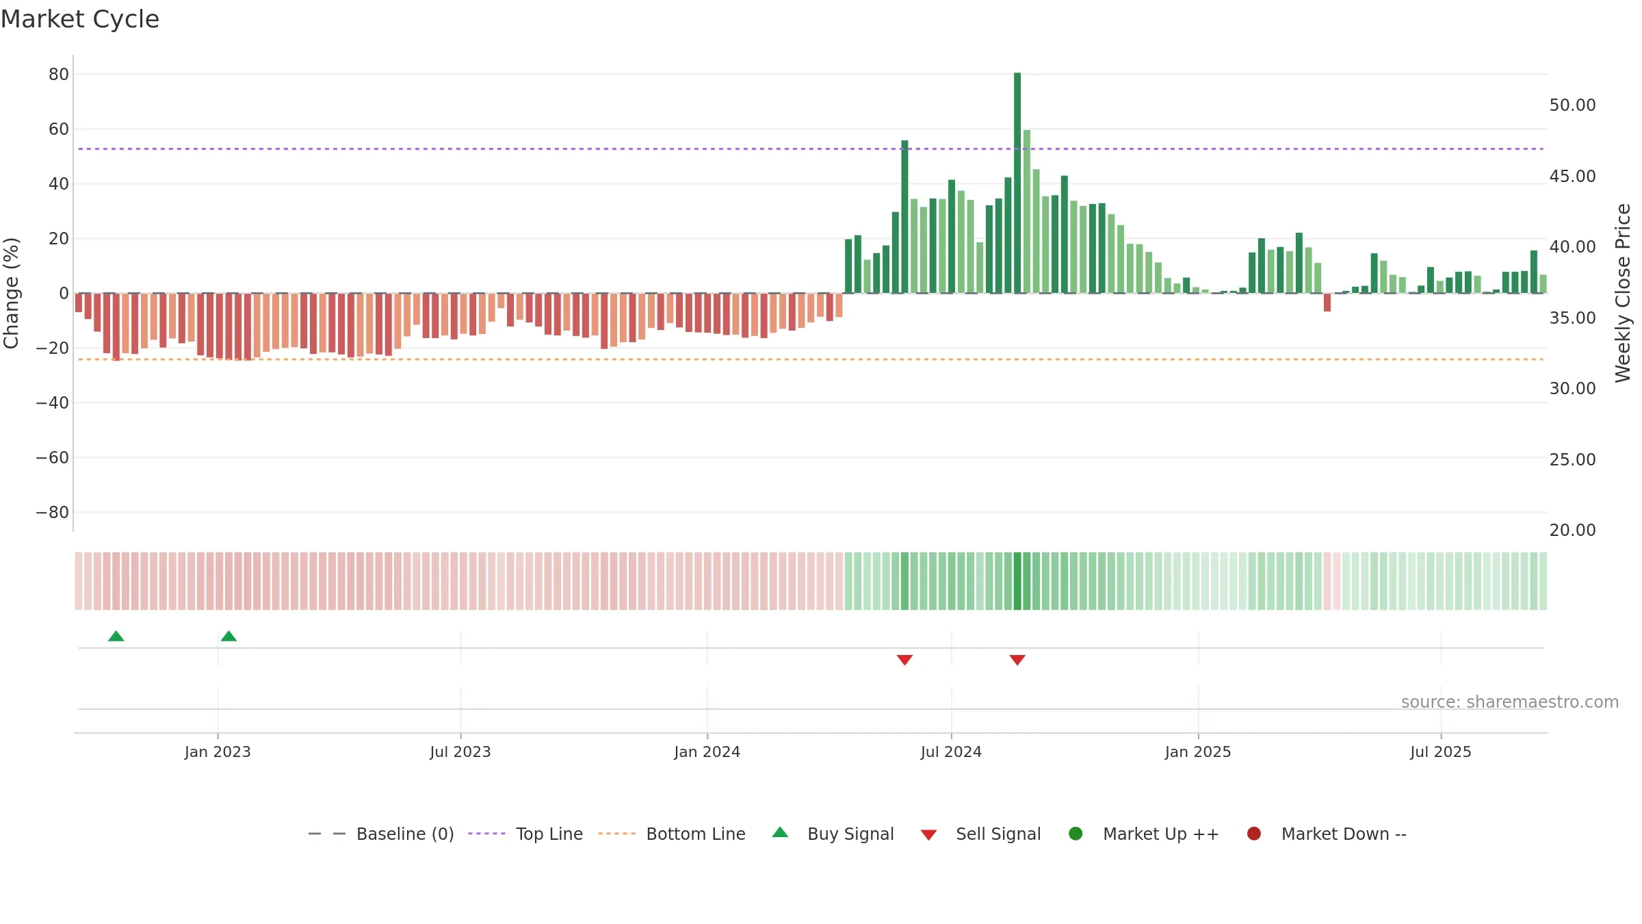Click the Change (%) axis title
Viewport: 1642px width, 924px height.
click(11, 293)
